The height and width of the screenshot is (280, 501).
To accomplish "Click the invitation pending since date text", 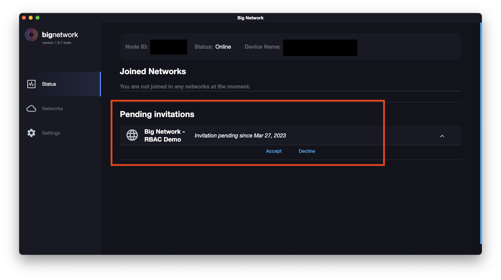I will click(x=240, y=135).
